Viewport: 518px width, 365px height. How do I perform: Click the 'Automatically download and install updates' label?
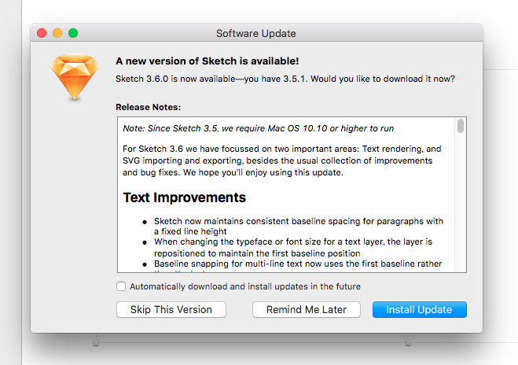pyautogui.click(x=245, y=286)
